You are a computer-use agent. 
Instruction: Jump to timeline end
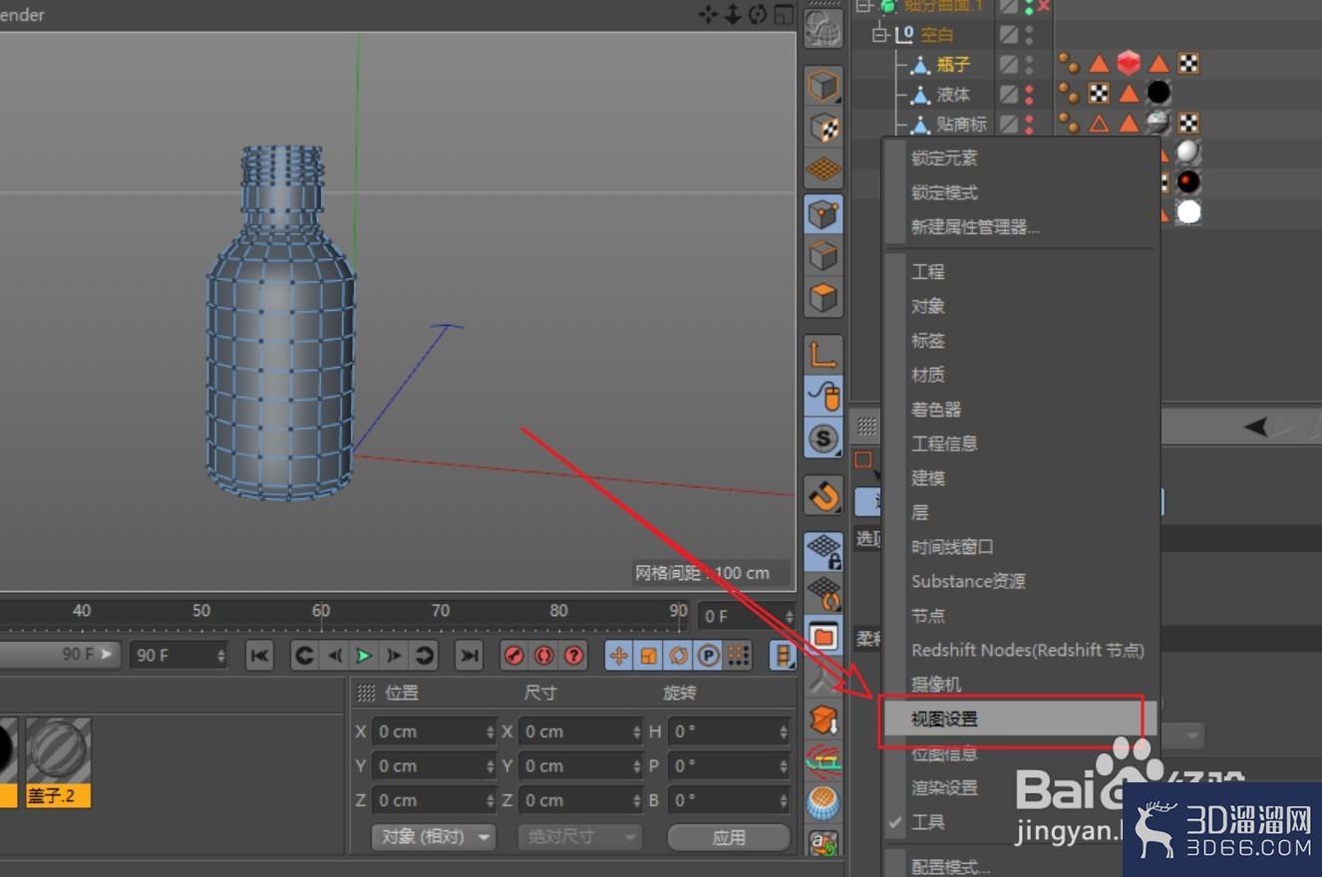(x=469, y=655)
